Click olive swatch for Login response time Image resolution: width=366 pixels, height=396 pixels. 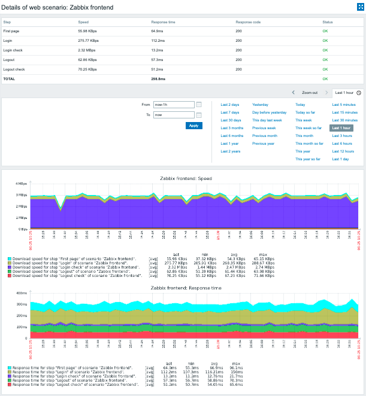(10, 372)
